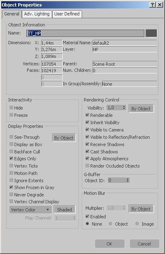This screenshot has width=165, height=254.
Task: Toggle Vertex Channel Display
Action: [x=11, y=201]
